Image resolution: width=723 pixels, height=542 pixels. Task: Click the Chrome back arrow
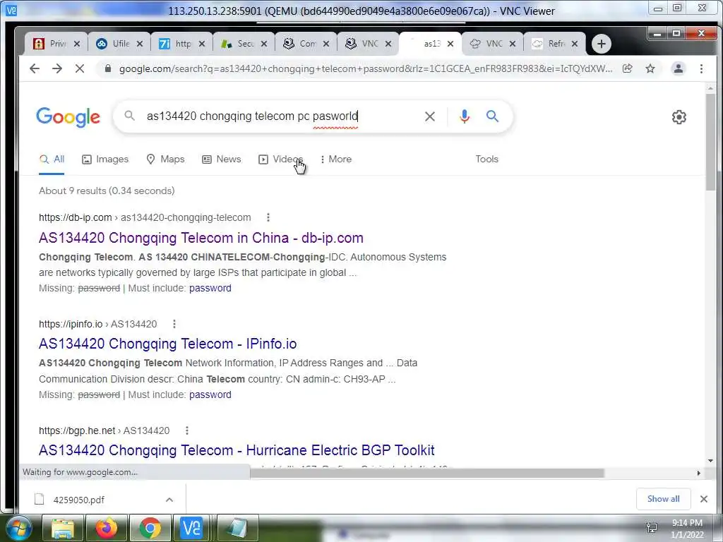(x=34, y=68)
